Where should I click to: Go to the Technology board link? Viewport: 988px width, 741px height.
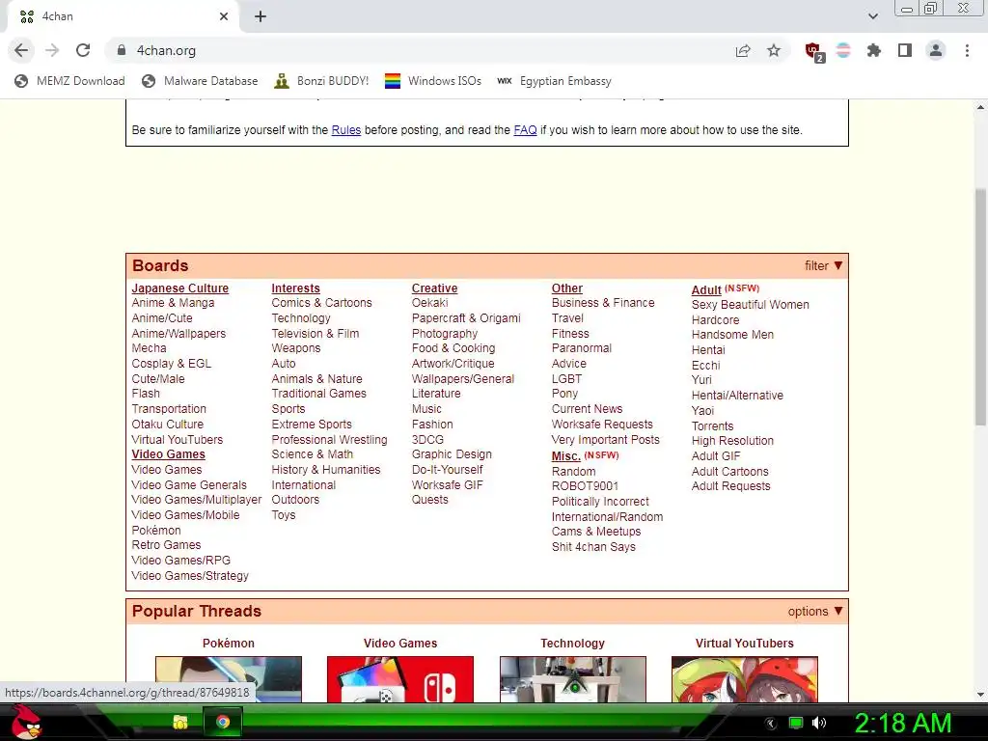(301, 318)
